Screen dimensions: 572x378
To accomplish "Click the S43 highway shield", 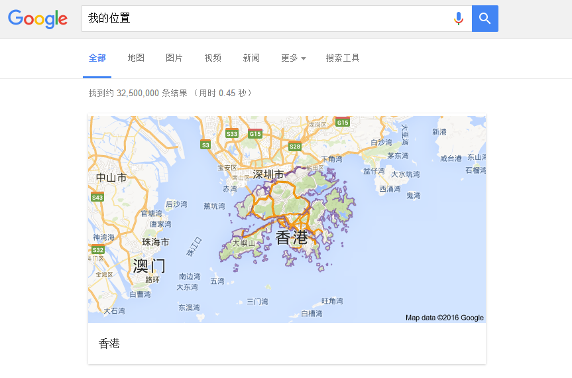I will pos(97,197).
